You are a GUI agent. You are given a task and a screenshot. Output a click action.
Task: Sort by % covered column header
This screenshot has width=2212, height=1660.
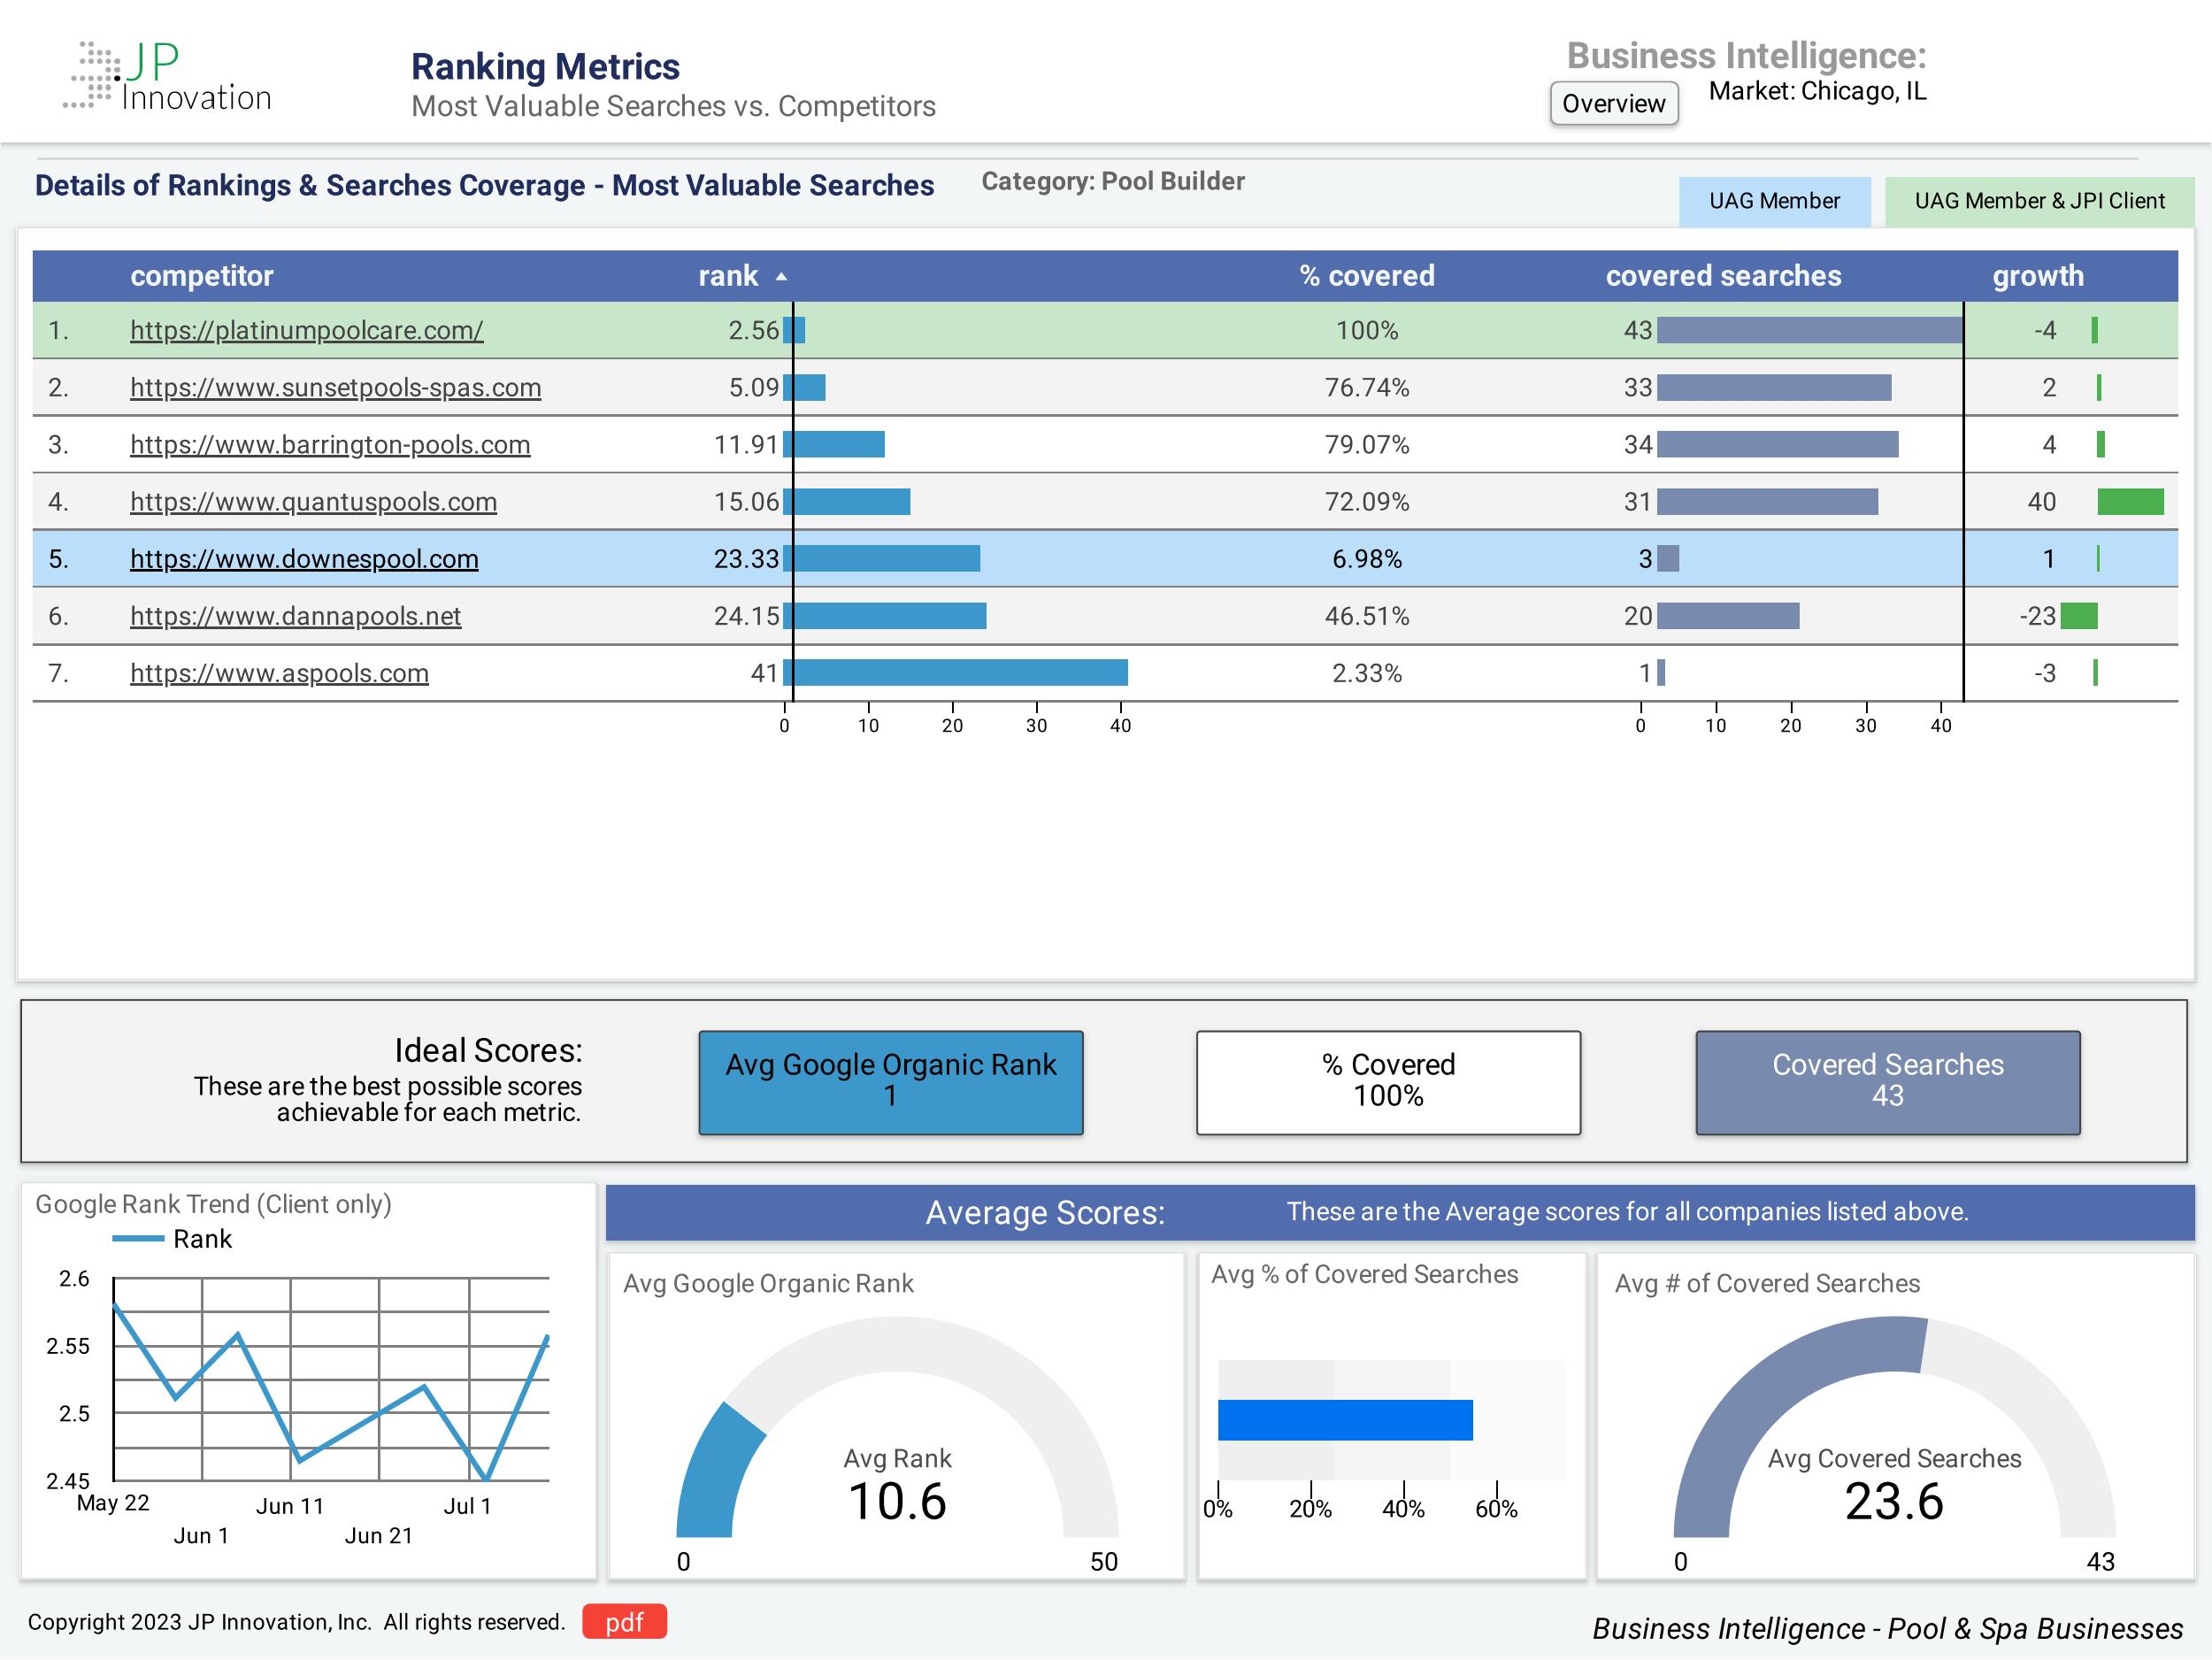tap(1366, 276)
